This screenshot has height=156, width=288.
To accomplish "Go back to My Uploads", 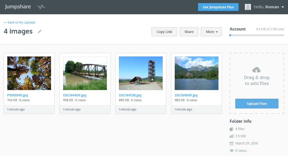I will pyautogui.click(x=20, y=22).
